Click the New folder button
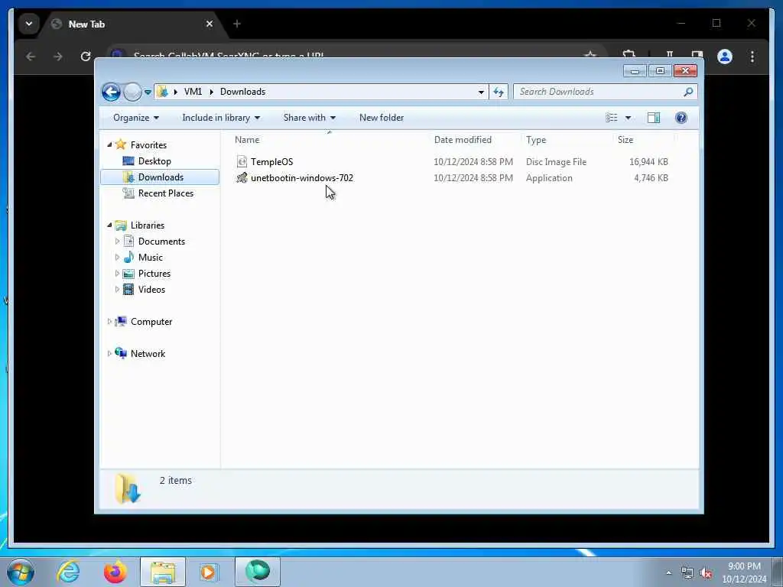The width and height of the screenshot is (783, 587). point(382,118)
